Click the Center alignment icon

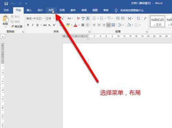coord(99,25)
